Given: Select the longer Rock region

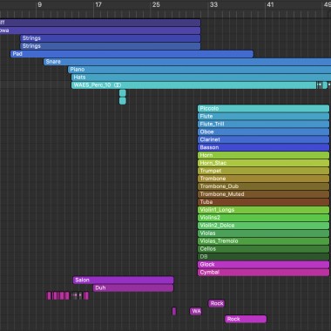Looking at the screenshot, I should point(246,320).
